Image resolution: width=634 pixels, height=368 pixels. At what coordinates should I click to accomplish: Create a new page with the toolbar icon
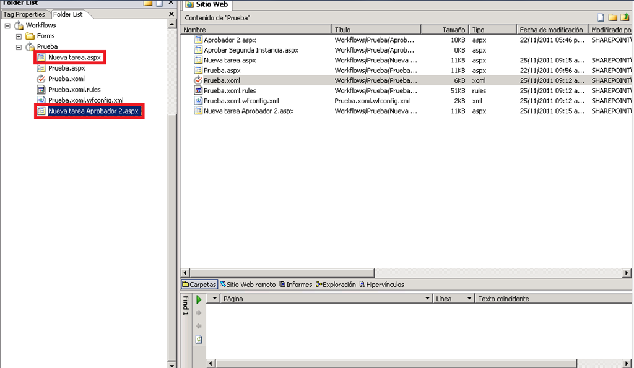(x=601, y=17)
